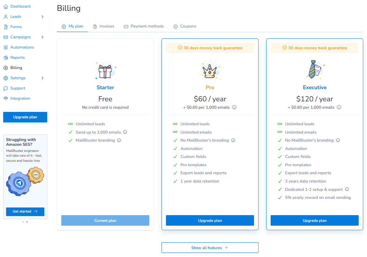
Task: Click the Executive tie illustration
Action: pos(315,69)
